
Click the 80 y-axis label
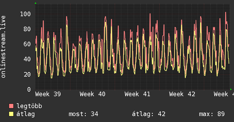tap(27, 29)
